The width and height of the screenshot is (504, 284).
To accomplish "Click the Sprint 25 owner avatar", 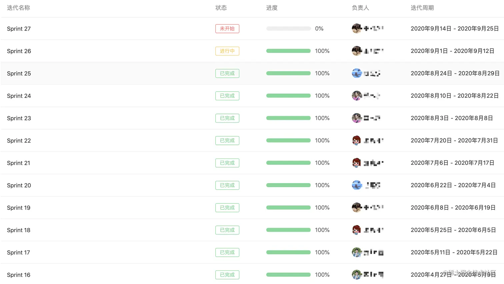I will 357,73.
